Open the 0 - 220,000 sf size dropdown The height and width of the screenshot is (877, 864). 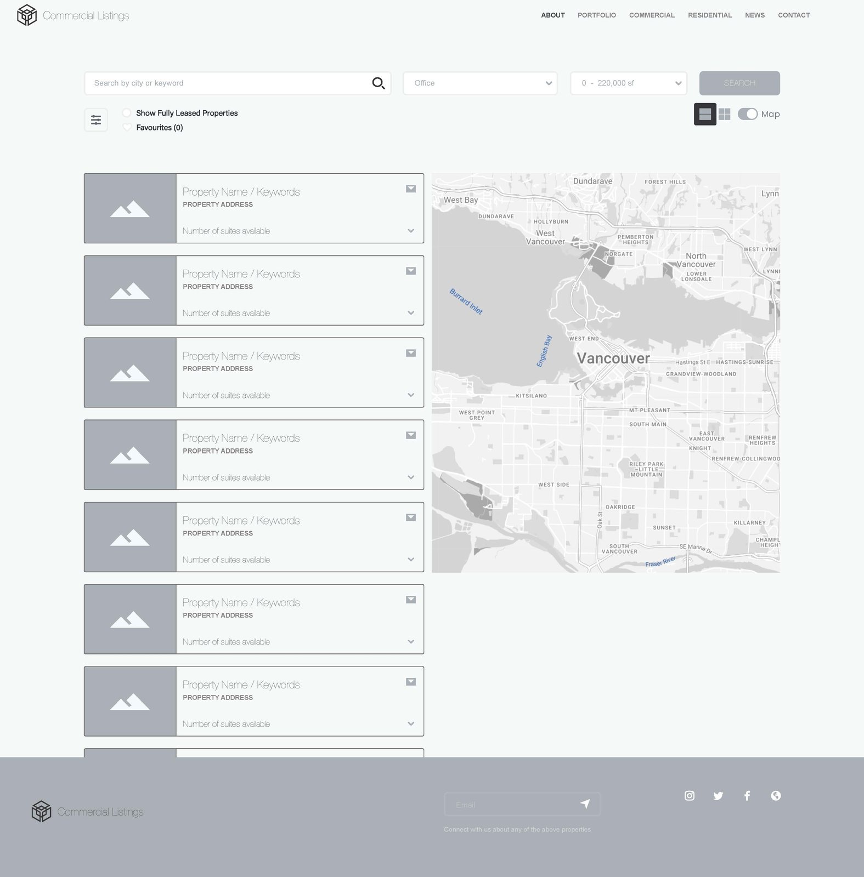tap(629, 83)
